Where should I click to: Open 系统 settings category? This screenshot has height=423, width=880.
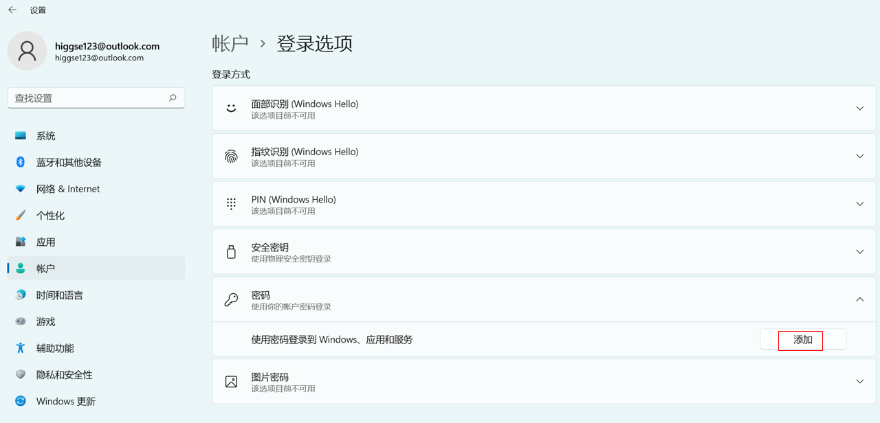pyautogui.click(x=46, y=136)
